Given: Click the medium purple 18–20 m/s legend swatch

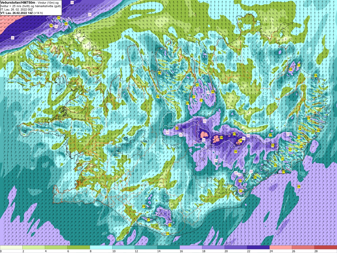Looking at the screenshot, I should tap(214, 247).
